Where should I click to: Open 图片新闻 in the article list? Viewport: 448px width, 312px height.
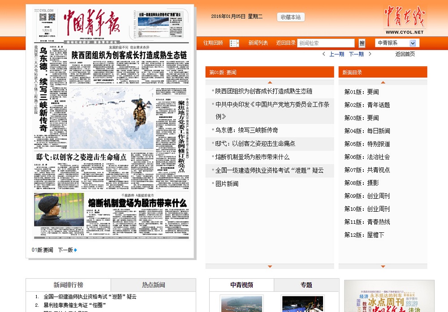[x=227, y=184]
